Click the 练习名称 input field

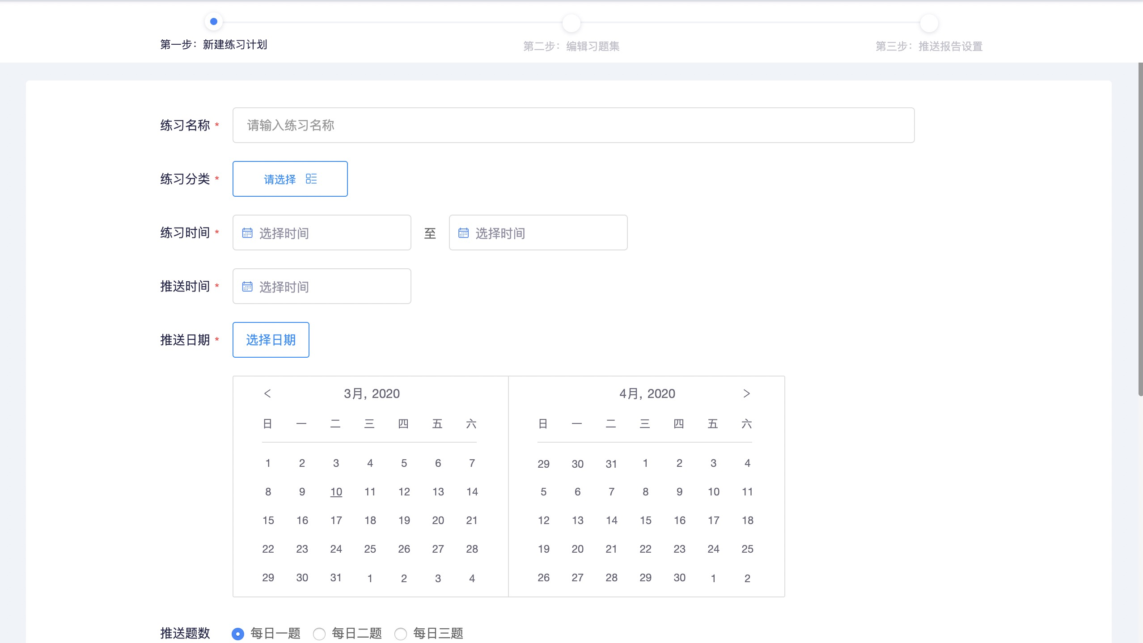pyautogui.click(x=573, y=125)
